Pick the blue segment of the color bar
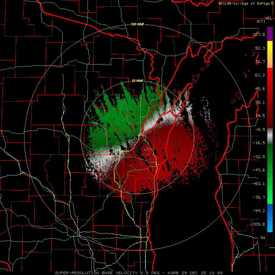 270,218
